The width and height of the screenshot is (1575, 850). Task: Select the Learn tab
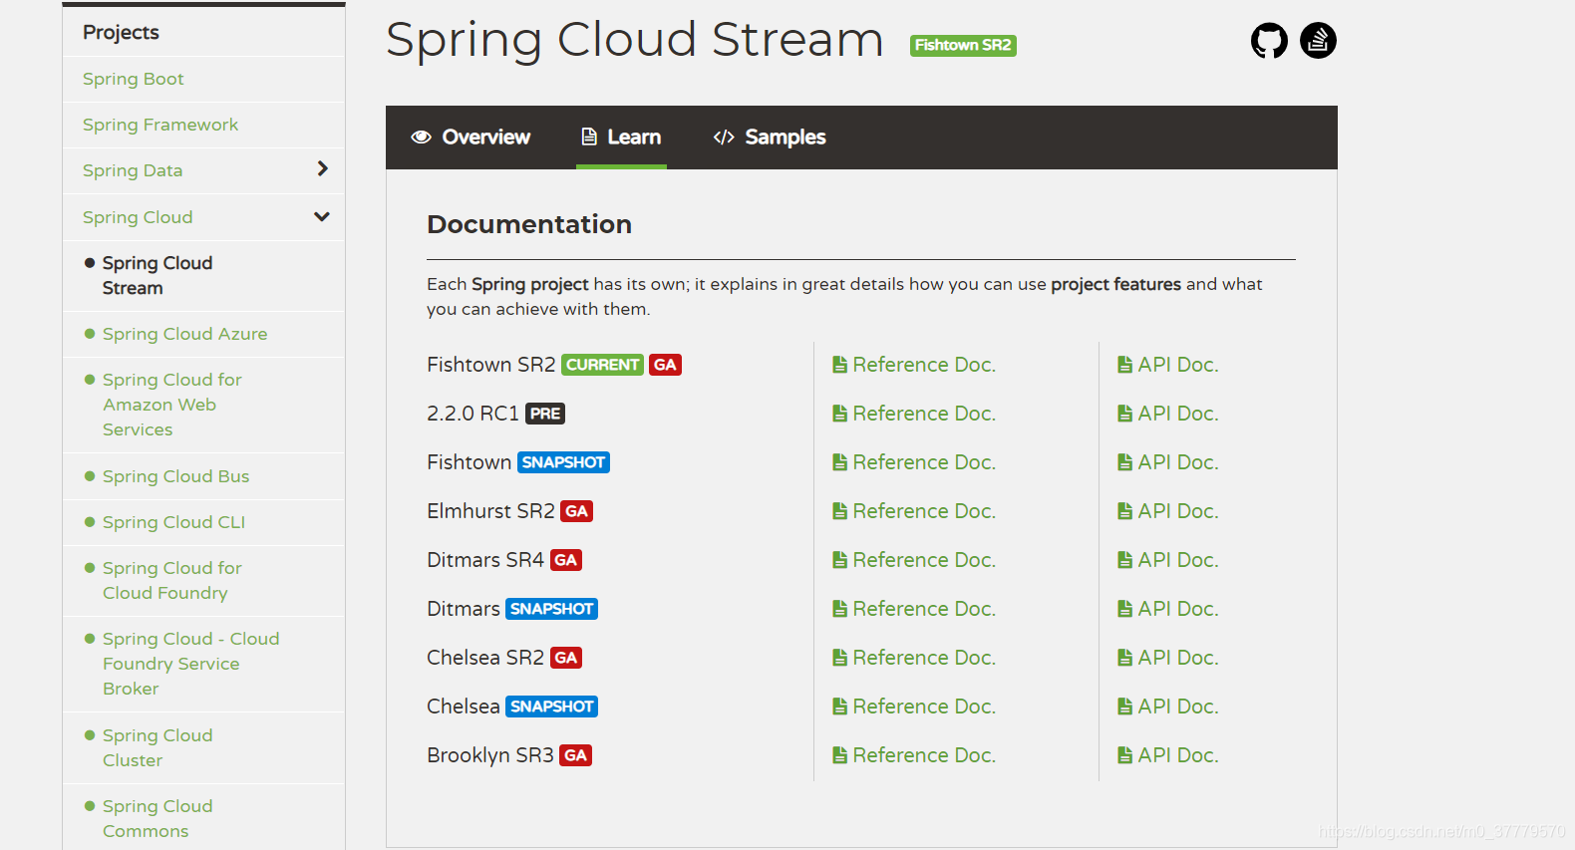[x=621, y=138]
